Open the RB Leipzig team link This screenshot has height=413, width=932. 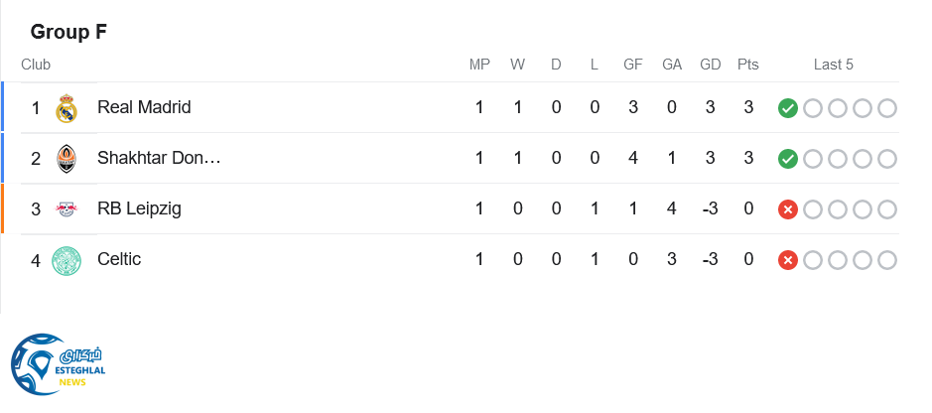(x=139, y=208)
